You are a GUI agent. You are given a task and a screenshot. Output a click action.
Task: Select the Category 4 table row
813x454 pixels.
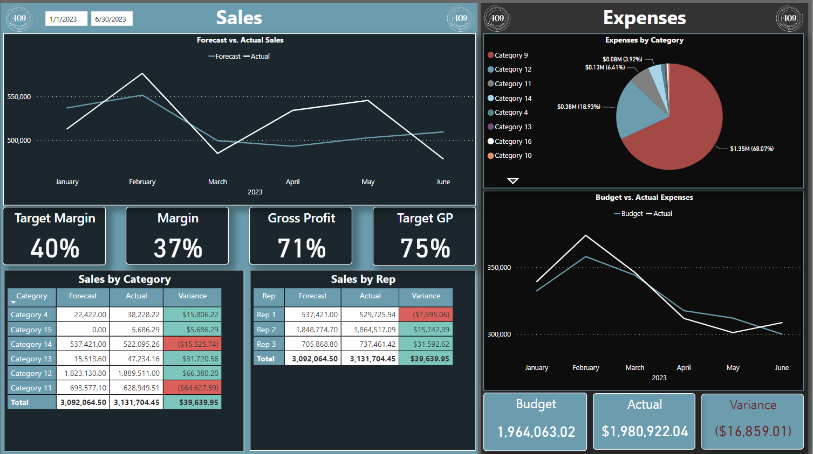[114, 315]
